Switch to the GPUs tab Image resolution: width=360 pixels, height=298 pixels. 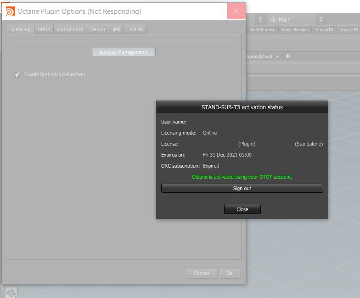44,29
